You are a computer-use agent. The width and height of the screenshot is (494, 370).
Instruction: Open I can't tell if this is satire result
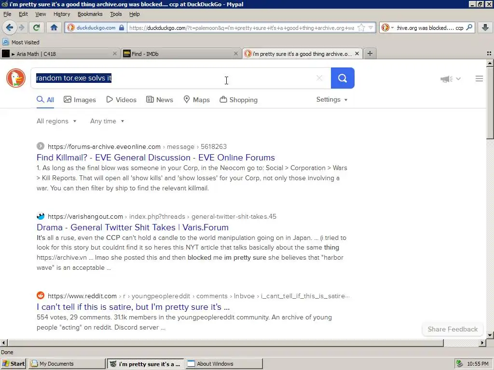(133, 307)
